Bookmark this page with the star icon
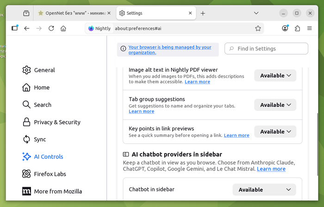Image resolution: width=324 pixels, height=207 pixels. pos(258,28)
